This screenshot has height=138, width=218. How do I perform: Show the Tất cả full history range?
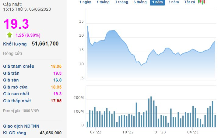189,2
